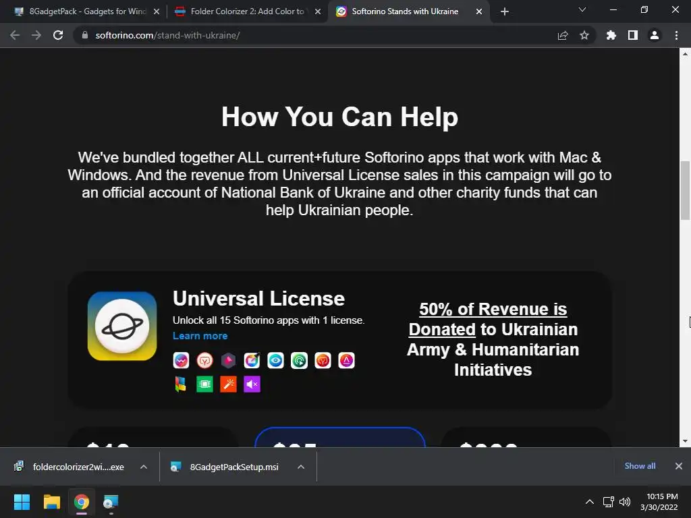Image resolution: width=691 pixels, height=518 pixels.
Task: Click the scrollbar down arrow
Action: [685, 441]
